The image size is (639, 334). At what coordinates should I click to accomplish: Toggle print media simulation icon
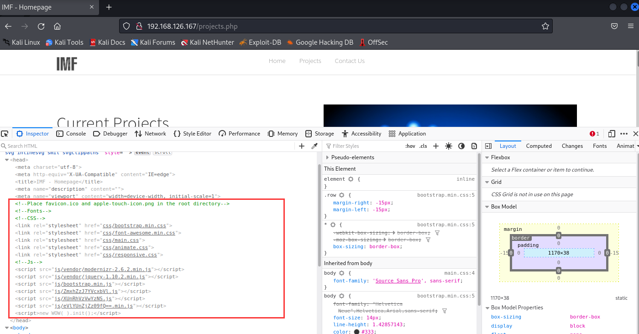pyautogui.click(x=474, y=146)
